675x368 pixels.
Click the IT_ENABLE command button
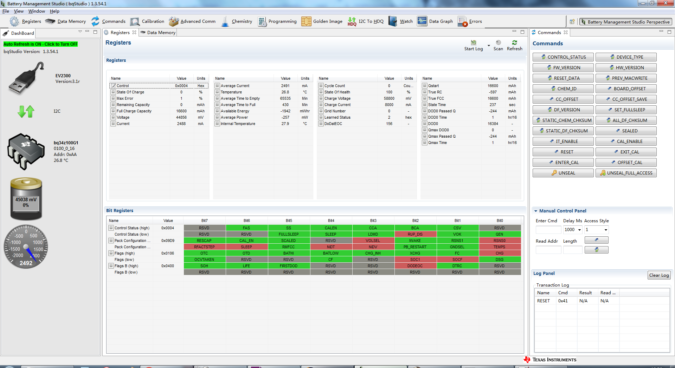[x=563, y=141]
